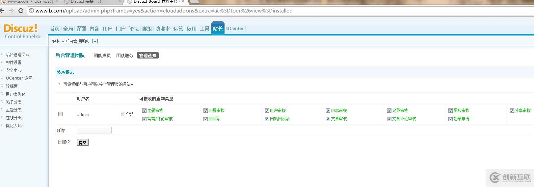Uncheck the 回复审核 checkbox
The height and width of the screenshot is (187, 534).
point(205,110)
